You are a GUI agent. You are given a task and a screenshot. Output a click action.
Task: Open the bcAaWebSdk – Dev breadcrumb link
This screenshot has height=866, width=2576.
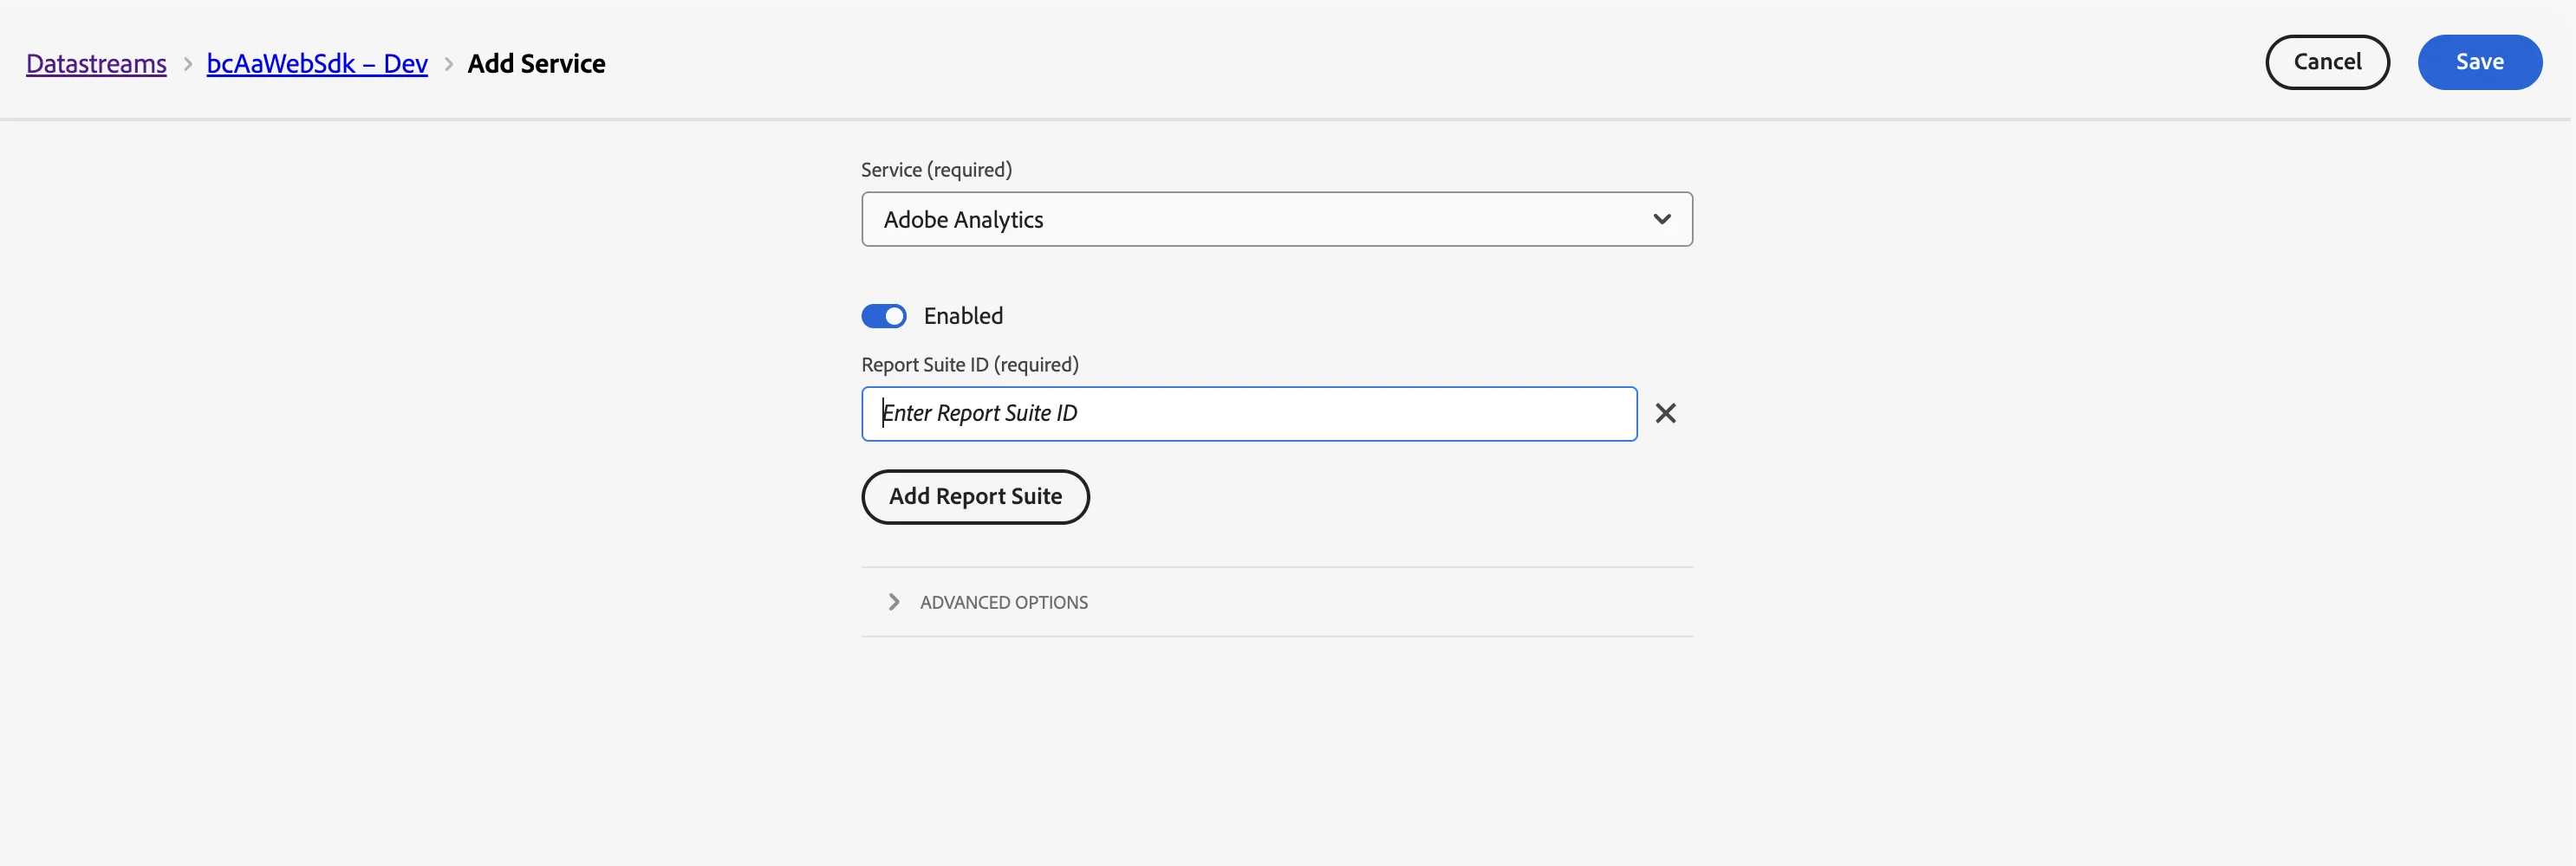coord(317,64)
